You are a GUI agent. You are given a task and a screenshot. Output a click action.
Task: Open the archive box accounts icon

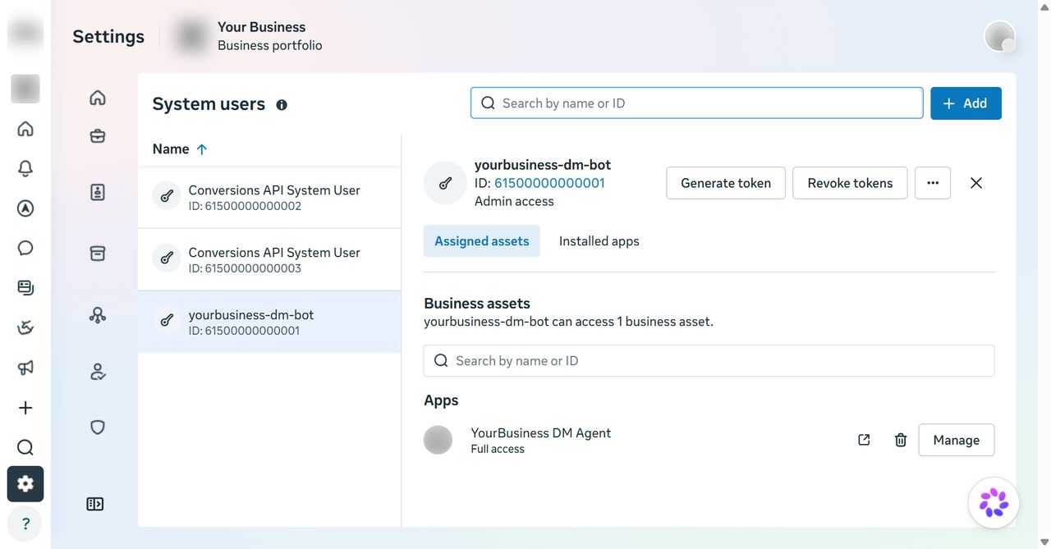(98, 254)
